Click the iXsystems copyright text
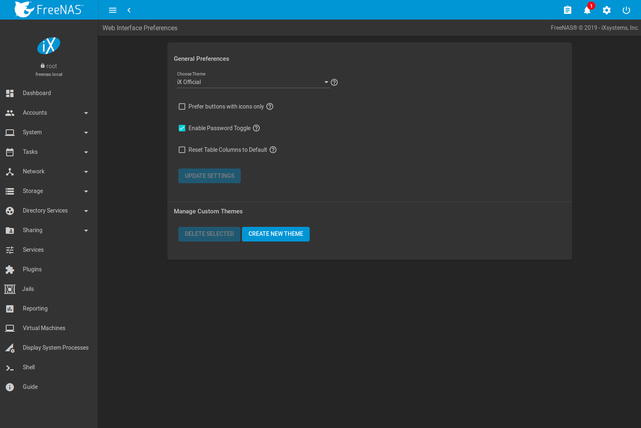 tap(594, 28)
